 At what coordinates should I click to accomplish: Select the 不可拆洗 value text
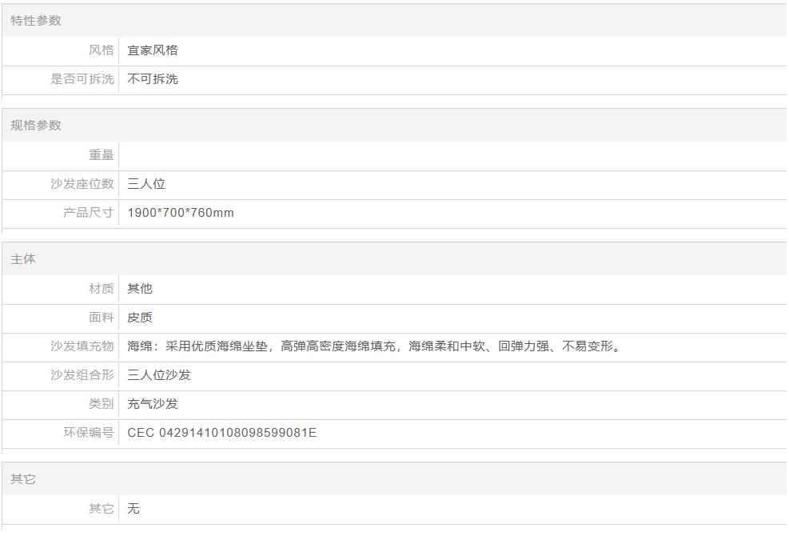[x=153, y=79]
